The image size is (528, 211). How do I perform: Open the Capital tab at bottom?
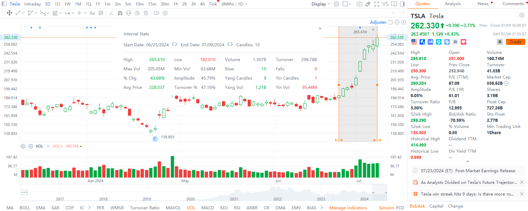[x=436, y=206]
